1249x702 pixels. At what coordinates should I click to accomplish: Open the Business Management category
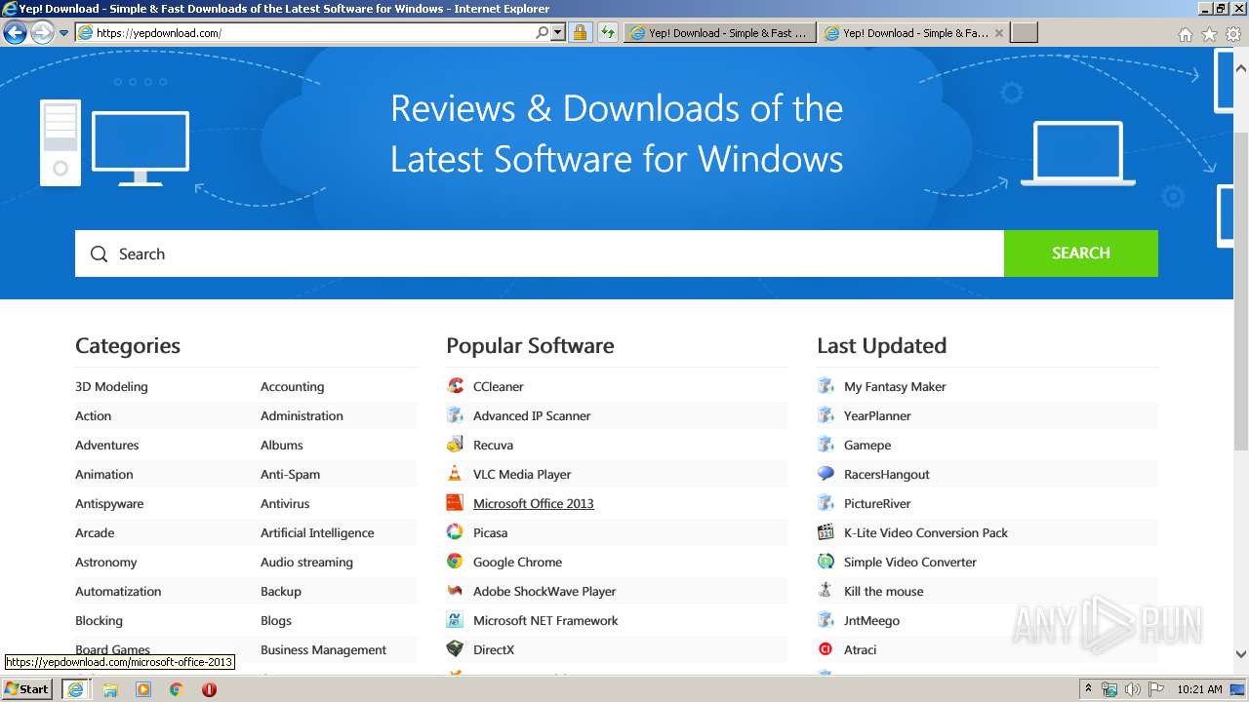pyautogui.click(x=323, y=649)
